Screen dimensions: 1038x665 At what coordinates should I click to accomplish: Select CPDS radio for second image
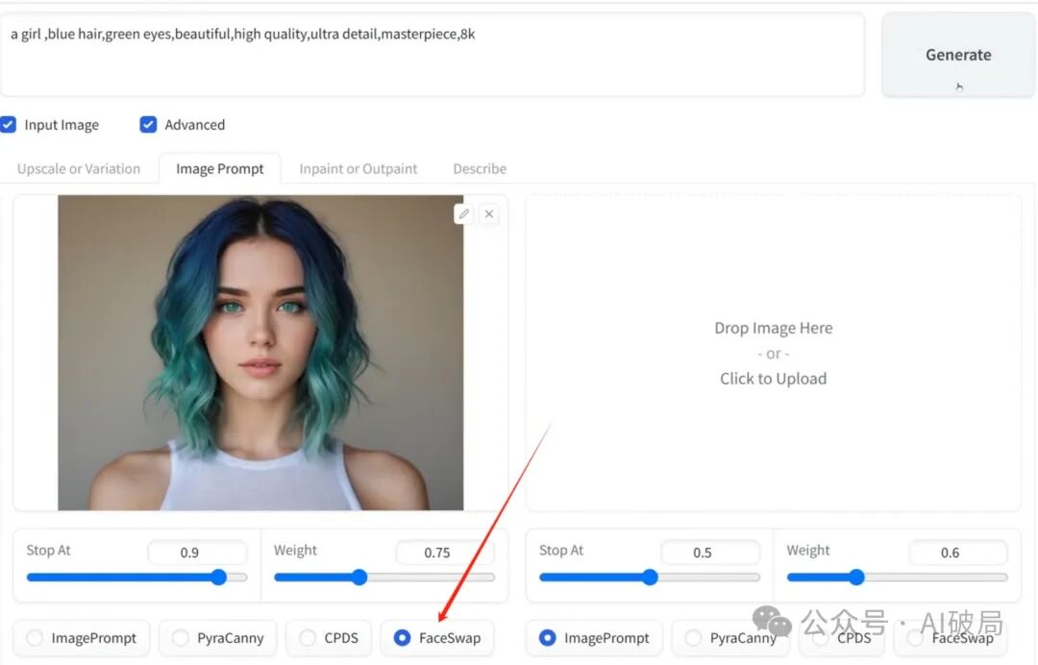820,638
